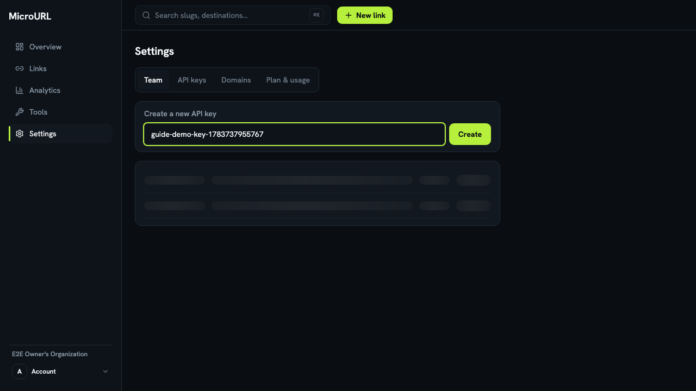This screenshot has width=696, height=391.
Task: Click the account avatar letter A
Action: (x=20, y=371)
